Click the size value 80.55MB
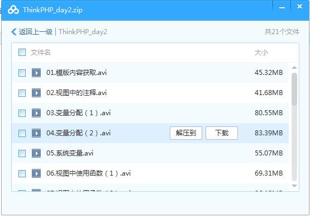The image size is (310, 217). (269, 113)
